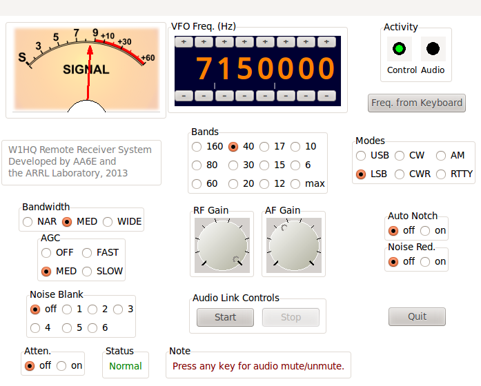Click the rightmost plus button above VFO frequency
Screen dimensions: 481x386
tap(328, 42)
